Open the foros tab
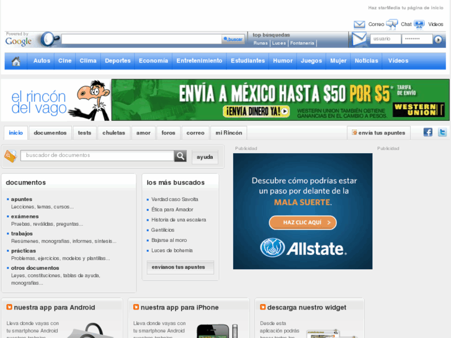Screen dimensions: 451x338 coord(168,133)
